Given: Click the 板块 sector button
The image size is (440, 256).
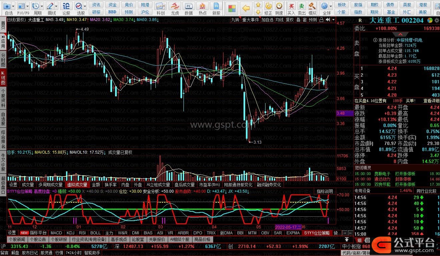Looking at the screenshot, I should [x=342, y=5].
